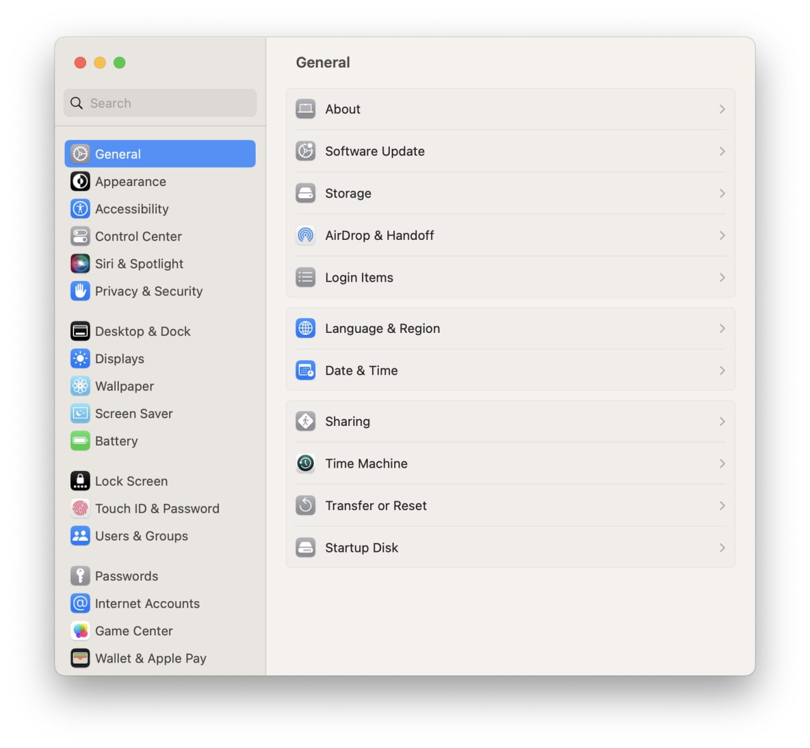Click the Privacy & Security hand icon

tap(80, 291)
